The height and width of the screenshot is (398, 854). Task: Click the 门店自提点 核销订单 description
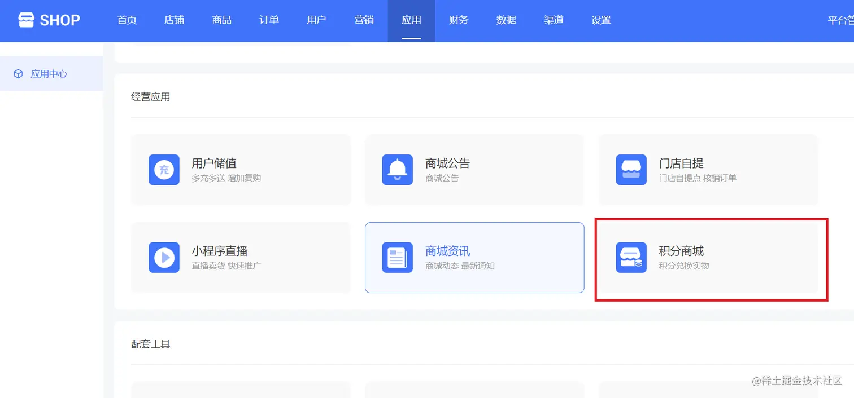pos(698,178)
